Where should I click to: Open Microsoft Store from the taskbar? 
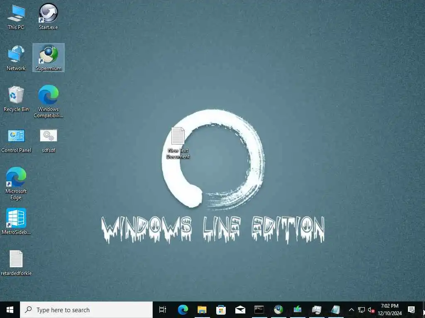click(221, 310)
